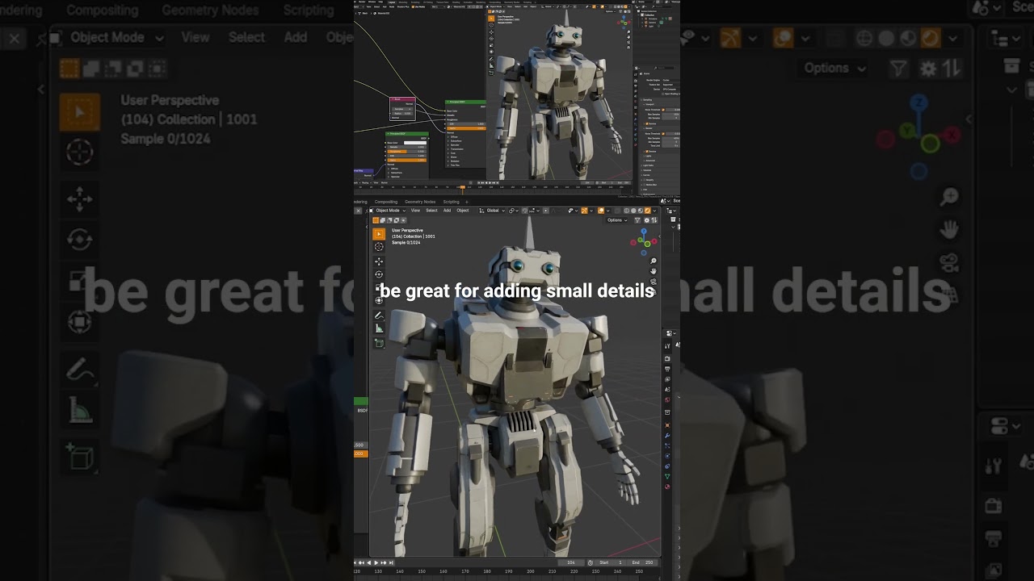This screenshot has height=581, width=1034.
Task: Select the Transform tool in lower viewport toolbar
Action: [x=379, y=300]
